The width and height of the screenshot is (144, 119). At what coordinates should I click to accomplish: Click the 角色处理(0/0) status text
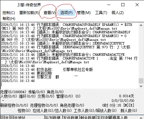(72, 105)
